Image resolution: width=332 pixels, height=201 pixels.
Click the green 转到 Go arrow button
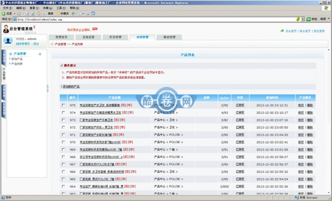[312, 19]
